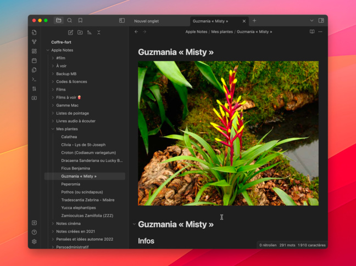Open the importer icon in ribbon
The height and width of the screenshot is (266, 356).
34,98
